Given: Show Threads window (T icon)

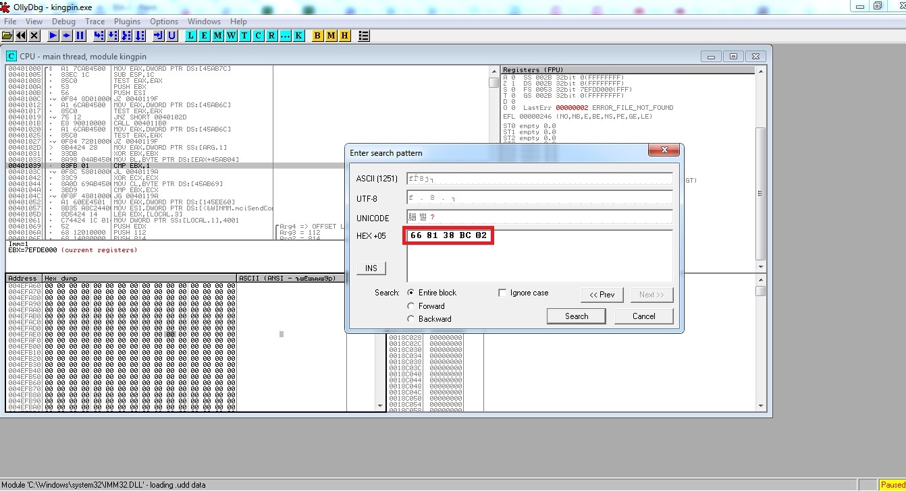Looking at the screenshot, I should pyautogui.click(x=245, y=35).
